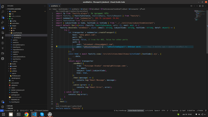Open the Search view in activity bar
Viewport: 208px width, 117px height.
pos(3,12)
